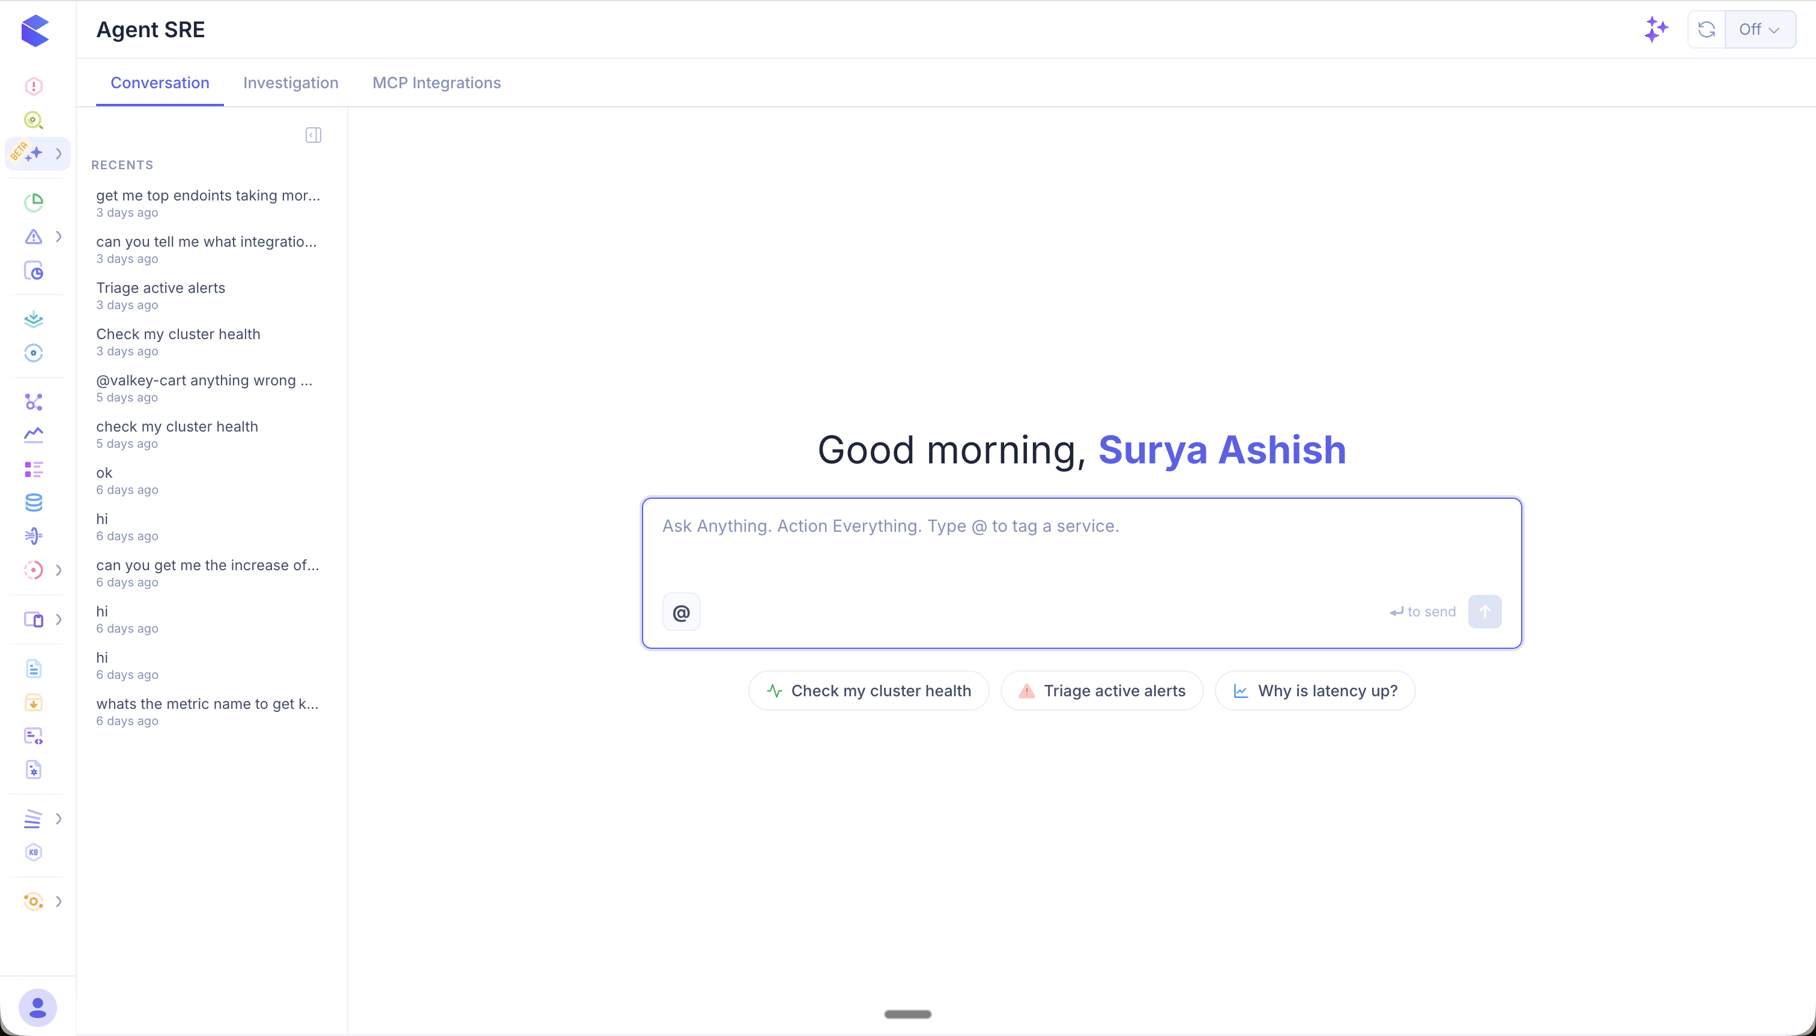Click the send arrow button
Viewport: 1816px width, 1036px height.
pos(1485,611)
